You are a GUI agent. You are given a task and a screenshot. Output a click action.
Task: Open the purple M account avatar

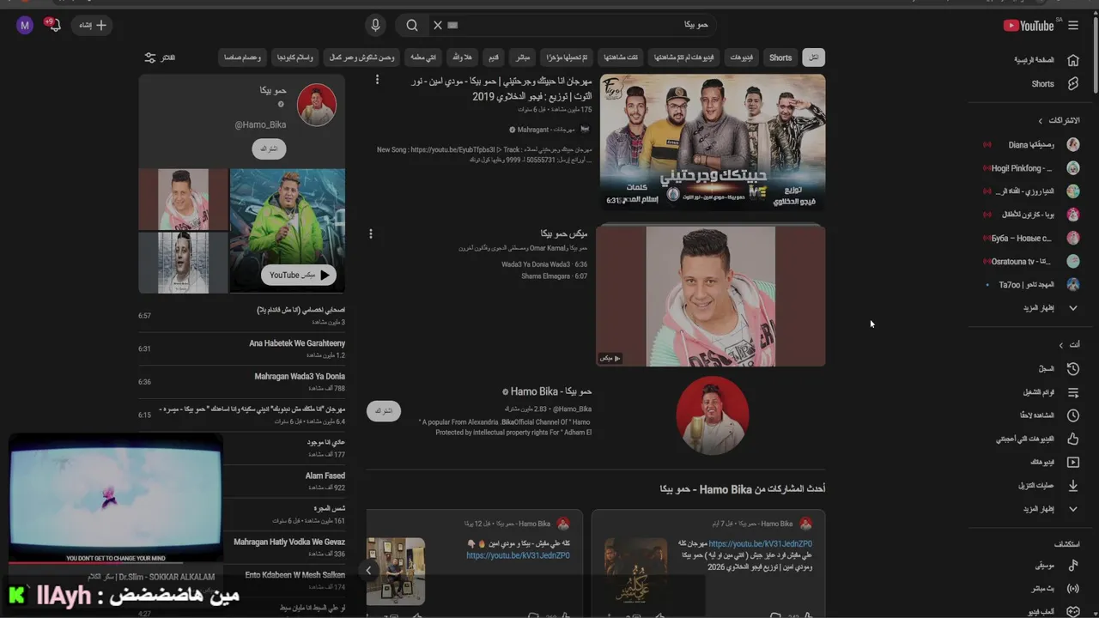point(24,26)
